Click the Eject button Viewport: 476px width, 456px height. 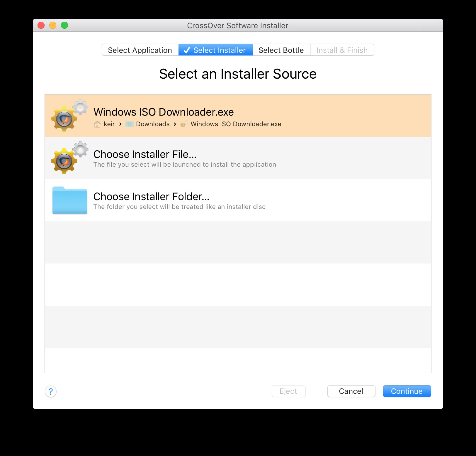click(288, 391)
